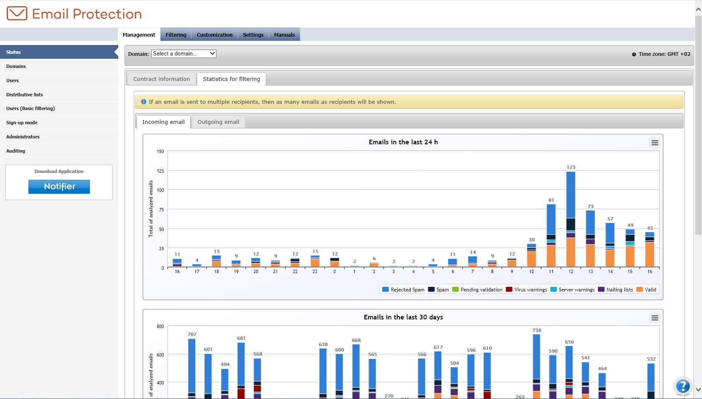Open the Outgoing email tab
The image size is (702, 399).
218,122
